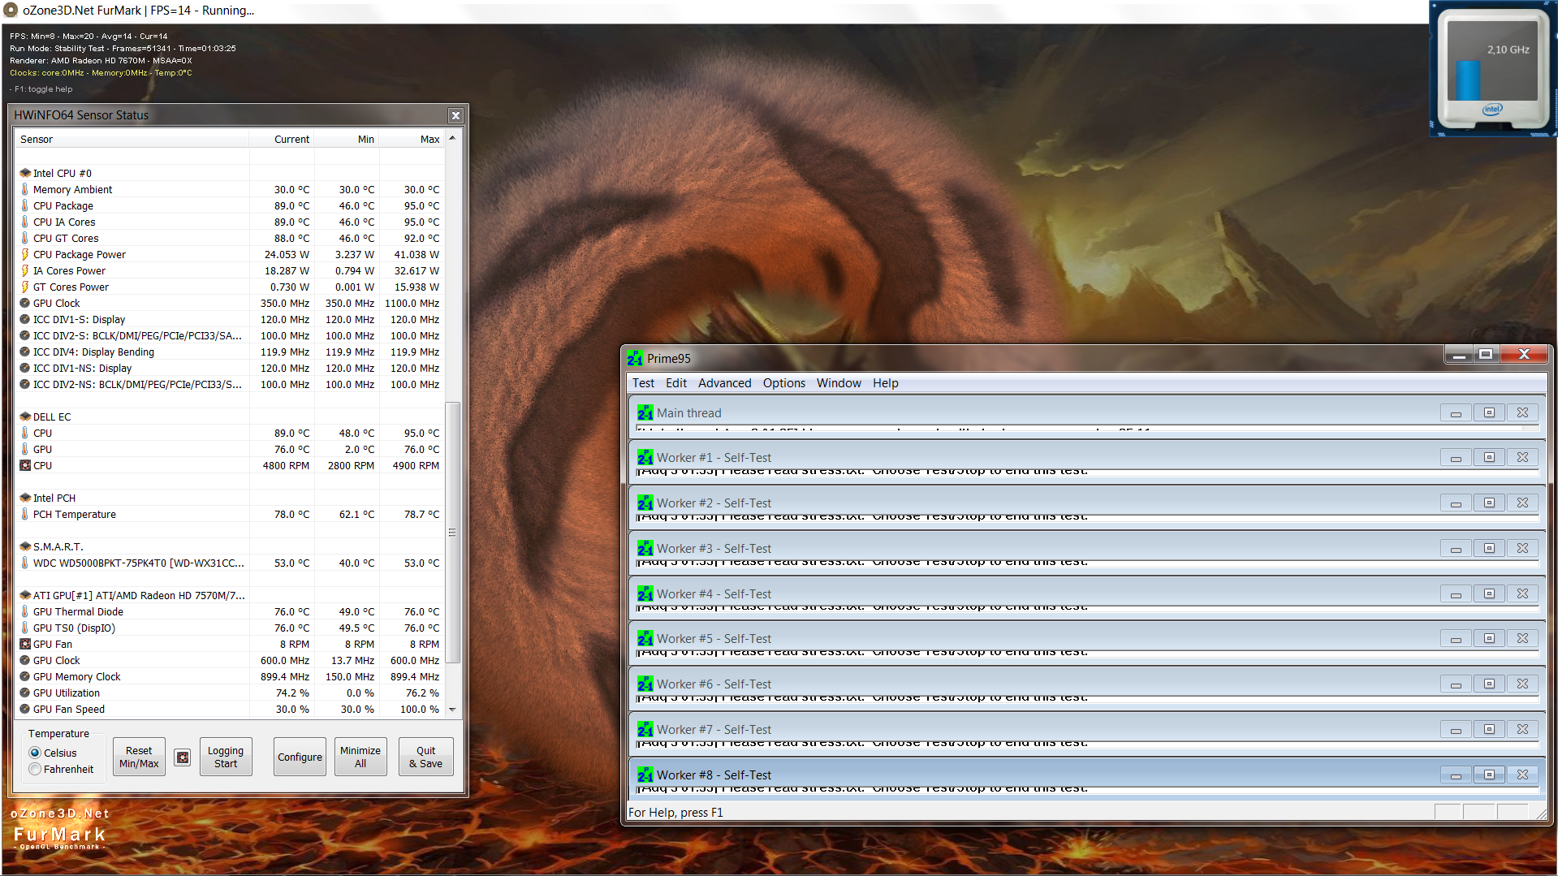
Task: Click the Intel CPU #0 sensor group icon
Action: 25,173
